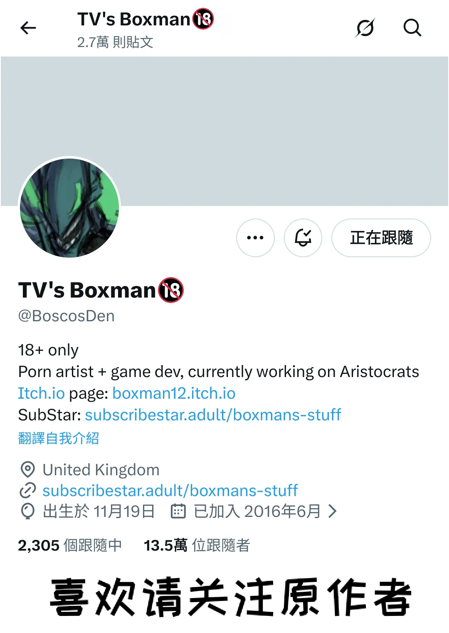The width and height of the screenshot is (449, 633).
Task: Click the Grok slashed-circle icon
Action: tap(365, 28)
